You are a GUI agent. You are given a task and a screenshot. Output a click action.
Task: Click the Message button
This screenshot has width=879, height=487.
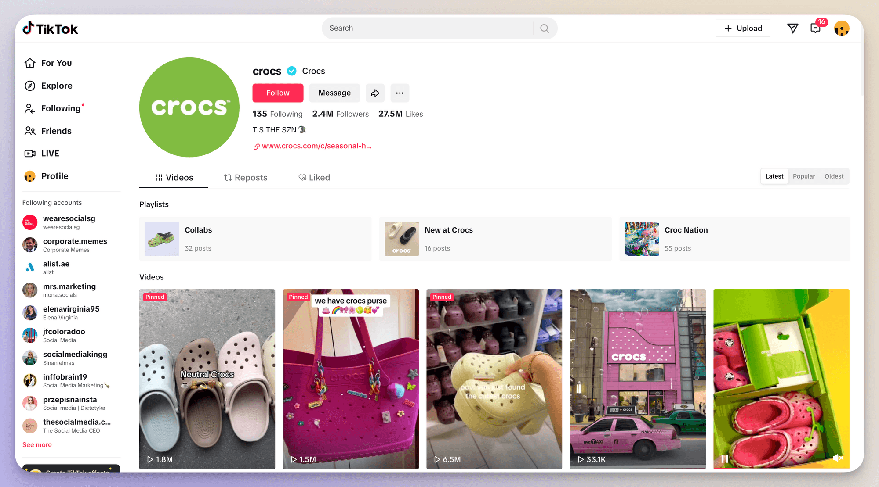pos(334,93)
